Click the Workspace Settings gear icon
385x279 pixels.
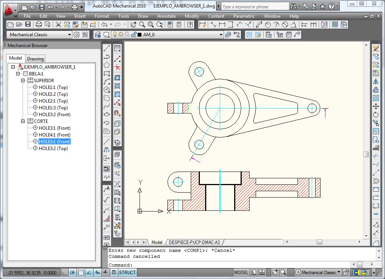click(x=77, y=35)
